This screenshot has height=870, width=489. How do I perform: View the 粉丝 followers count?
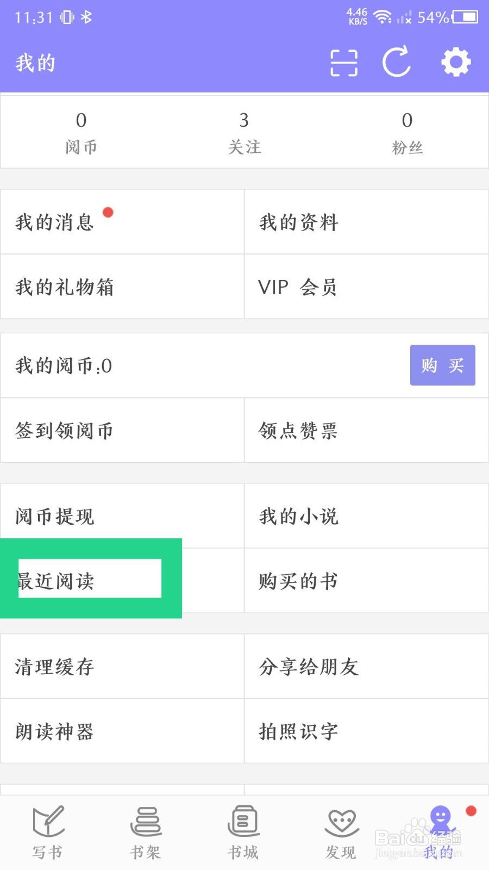pos(407,132)
